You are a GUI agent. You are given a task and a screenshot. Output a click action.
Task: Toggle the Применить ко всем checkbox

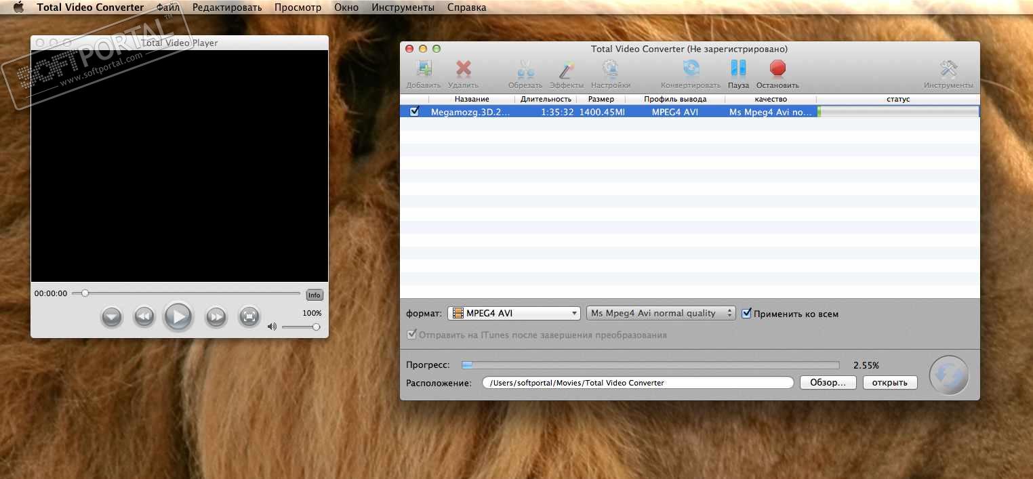(x=747, y=314)
